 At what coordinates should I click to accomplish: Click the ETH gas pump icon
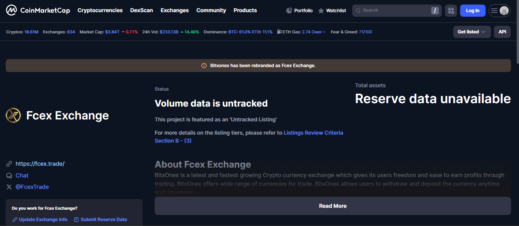279,32
